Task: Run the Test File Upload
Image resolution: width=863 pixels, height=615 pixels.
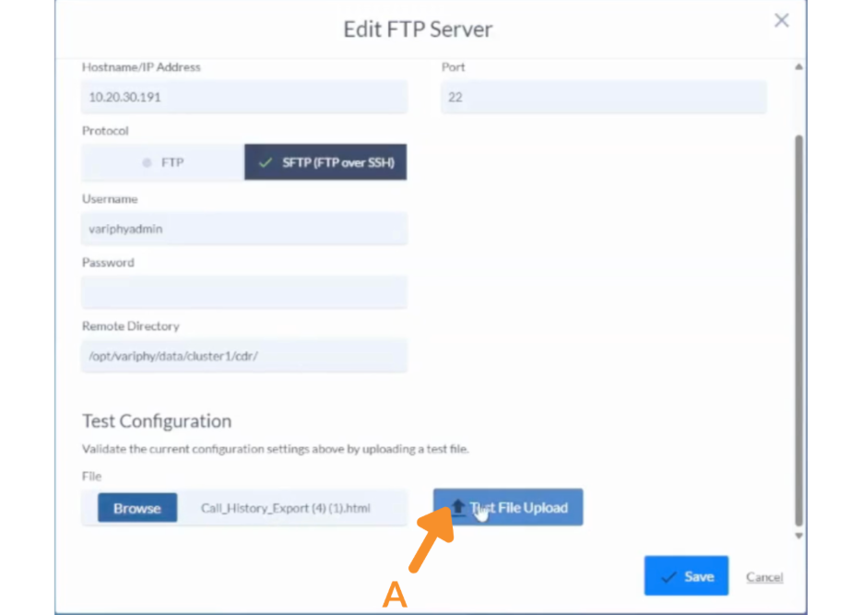Action: [508, 507]
